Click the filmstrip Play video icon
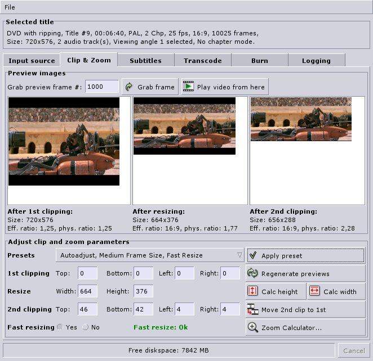373x361 pixels. click(188, 87)
